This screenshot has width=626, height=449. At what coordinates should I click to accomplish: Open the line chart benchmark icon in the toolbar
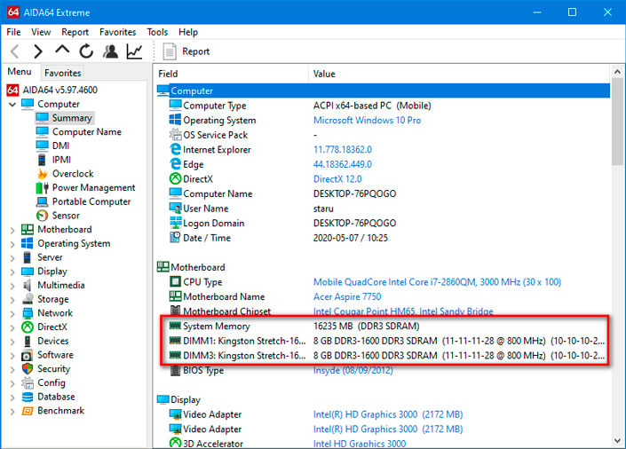point(135,51)
